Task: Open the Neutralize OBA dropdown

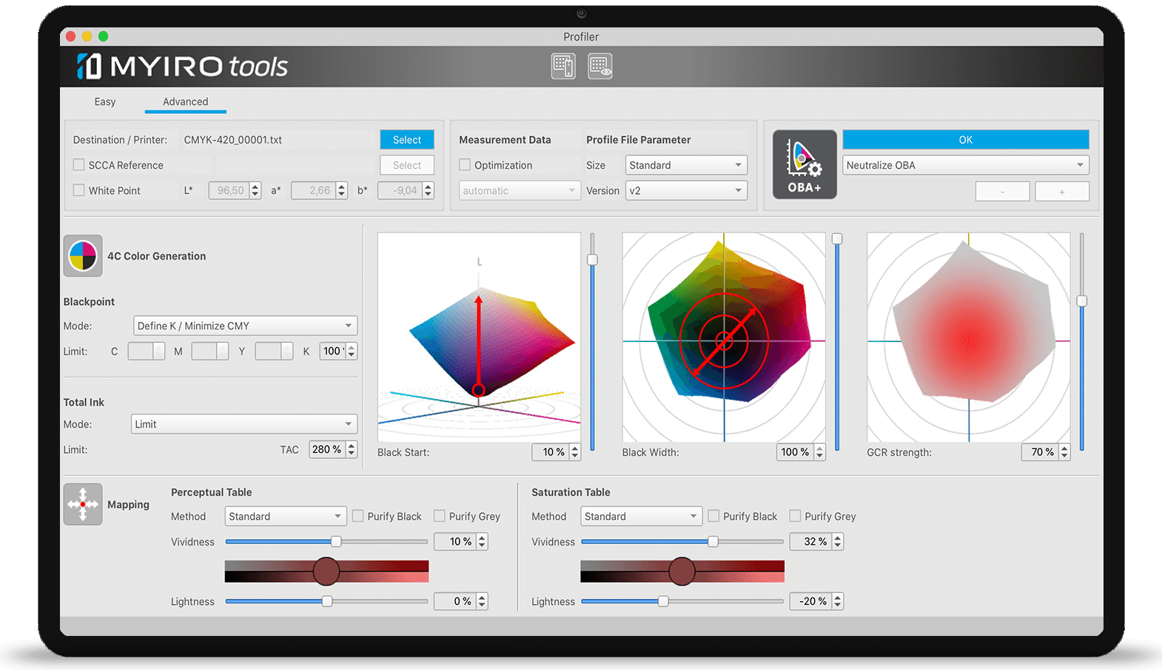Action: [966, 165]
